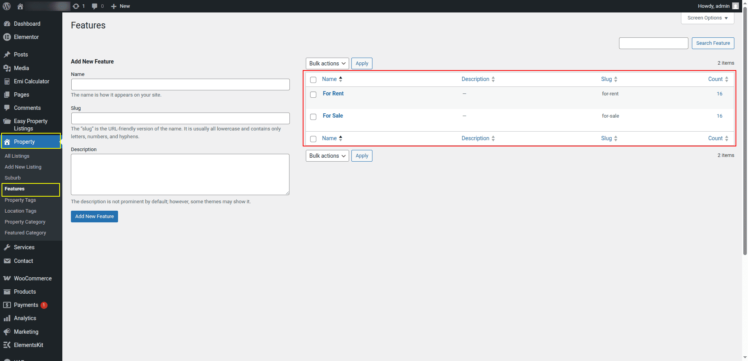The image size is (748, 361).
Task: Open the WooCommerce icon in sidebar
Action: coord(7,278)
